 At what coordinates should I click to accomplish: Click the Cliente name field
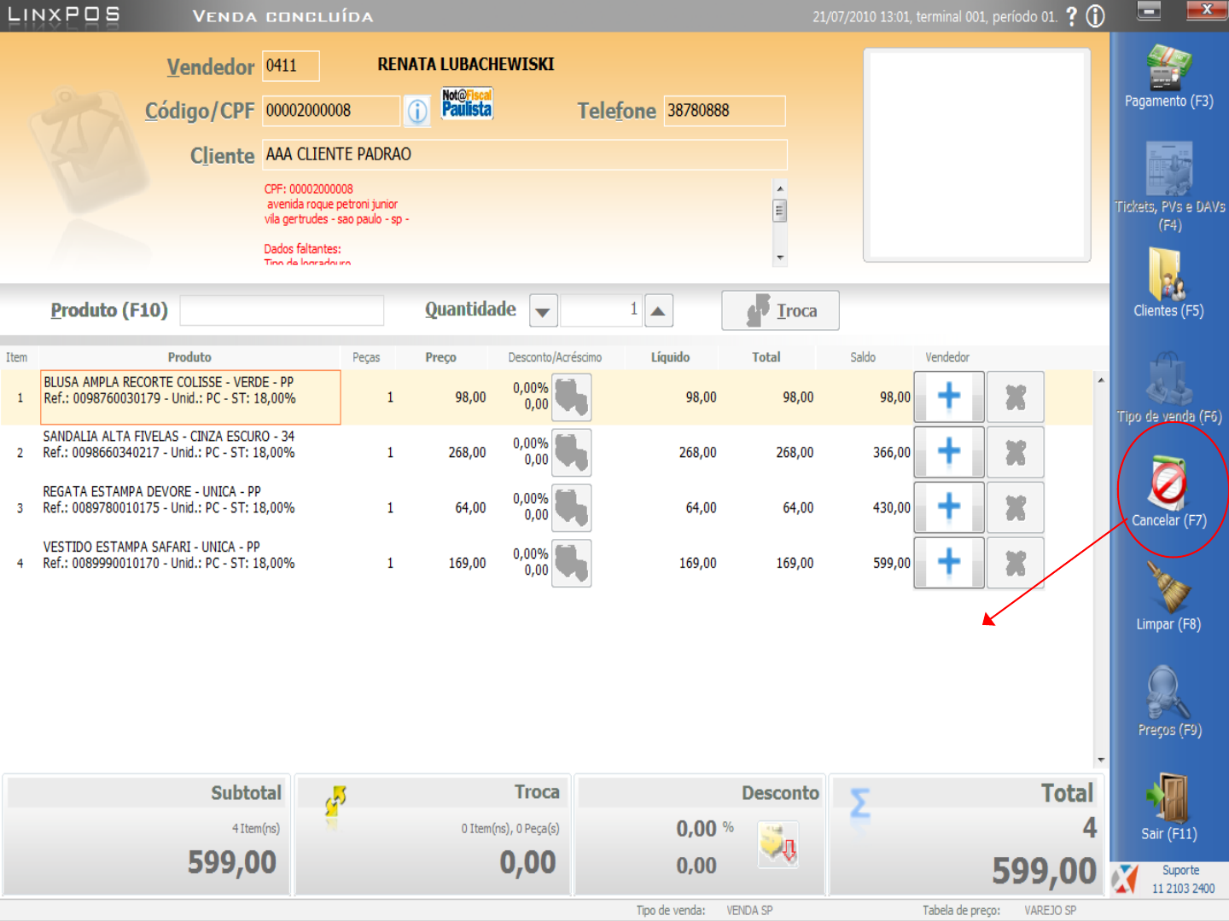(524, 154)
